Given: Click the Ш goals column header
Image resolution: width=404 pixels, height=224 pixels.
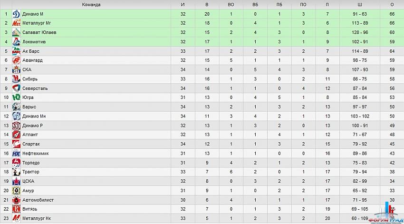Looking at the screenshot, I should [x=360, y=5].
